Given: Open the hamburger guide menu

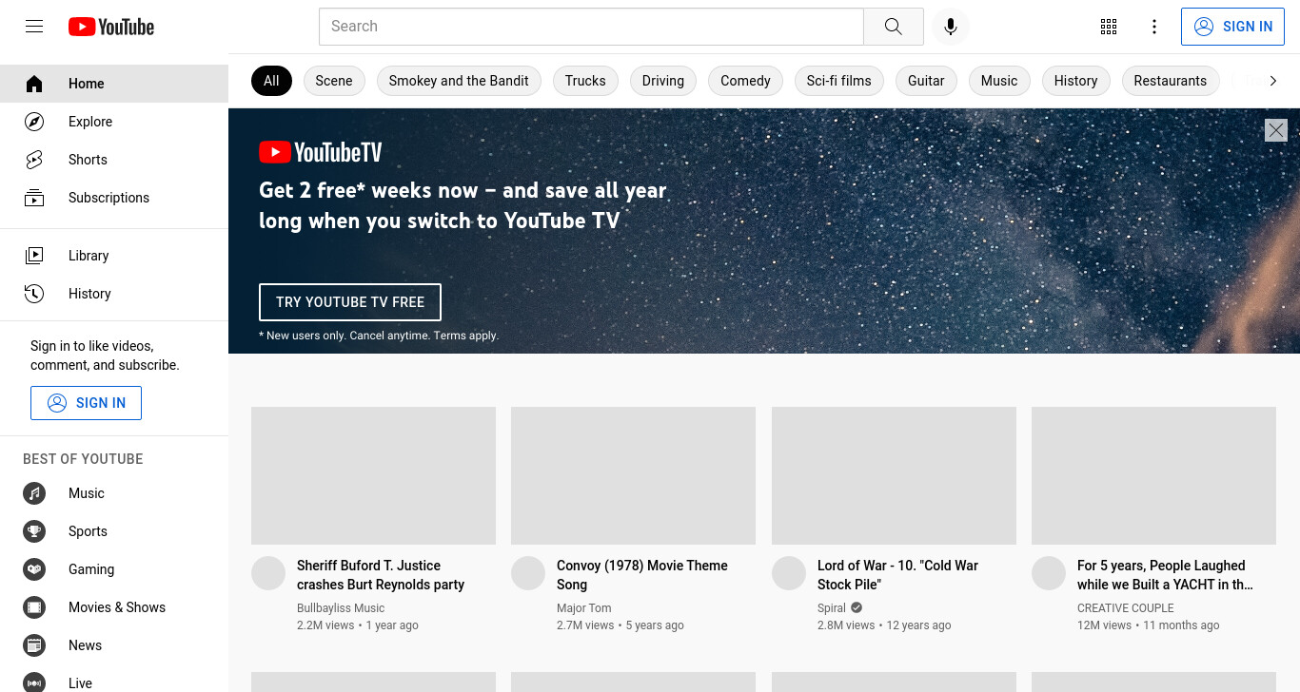Looking at the screenshot, I should tap(34, 27).
